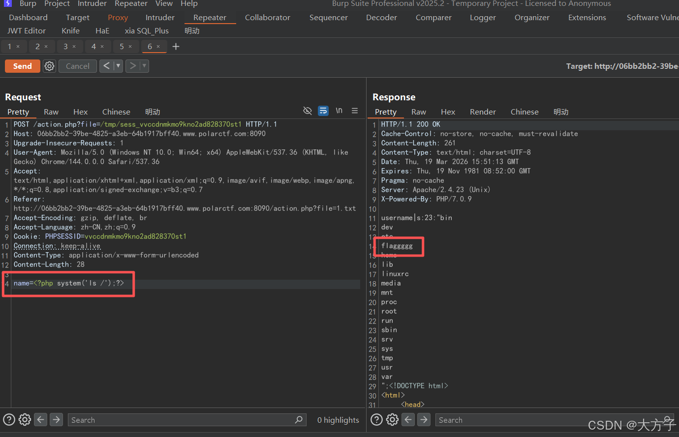The image size is (679, 437).
Task: Open the Intruder menu
Action: coord(92,3)
